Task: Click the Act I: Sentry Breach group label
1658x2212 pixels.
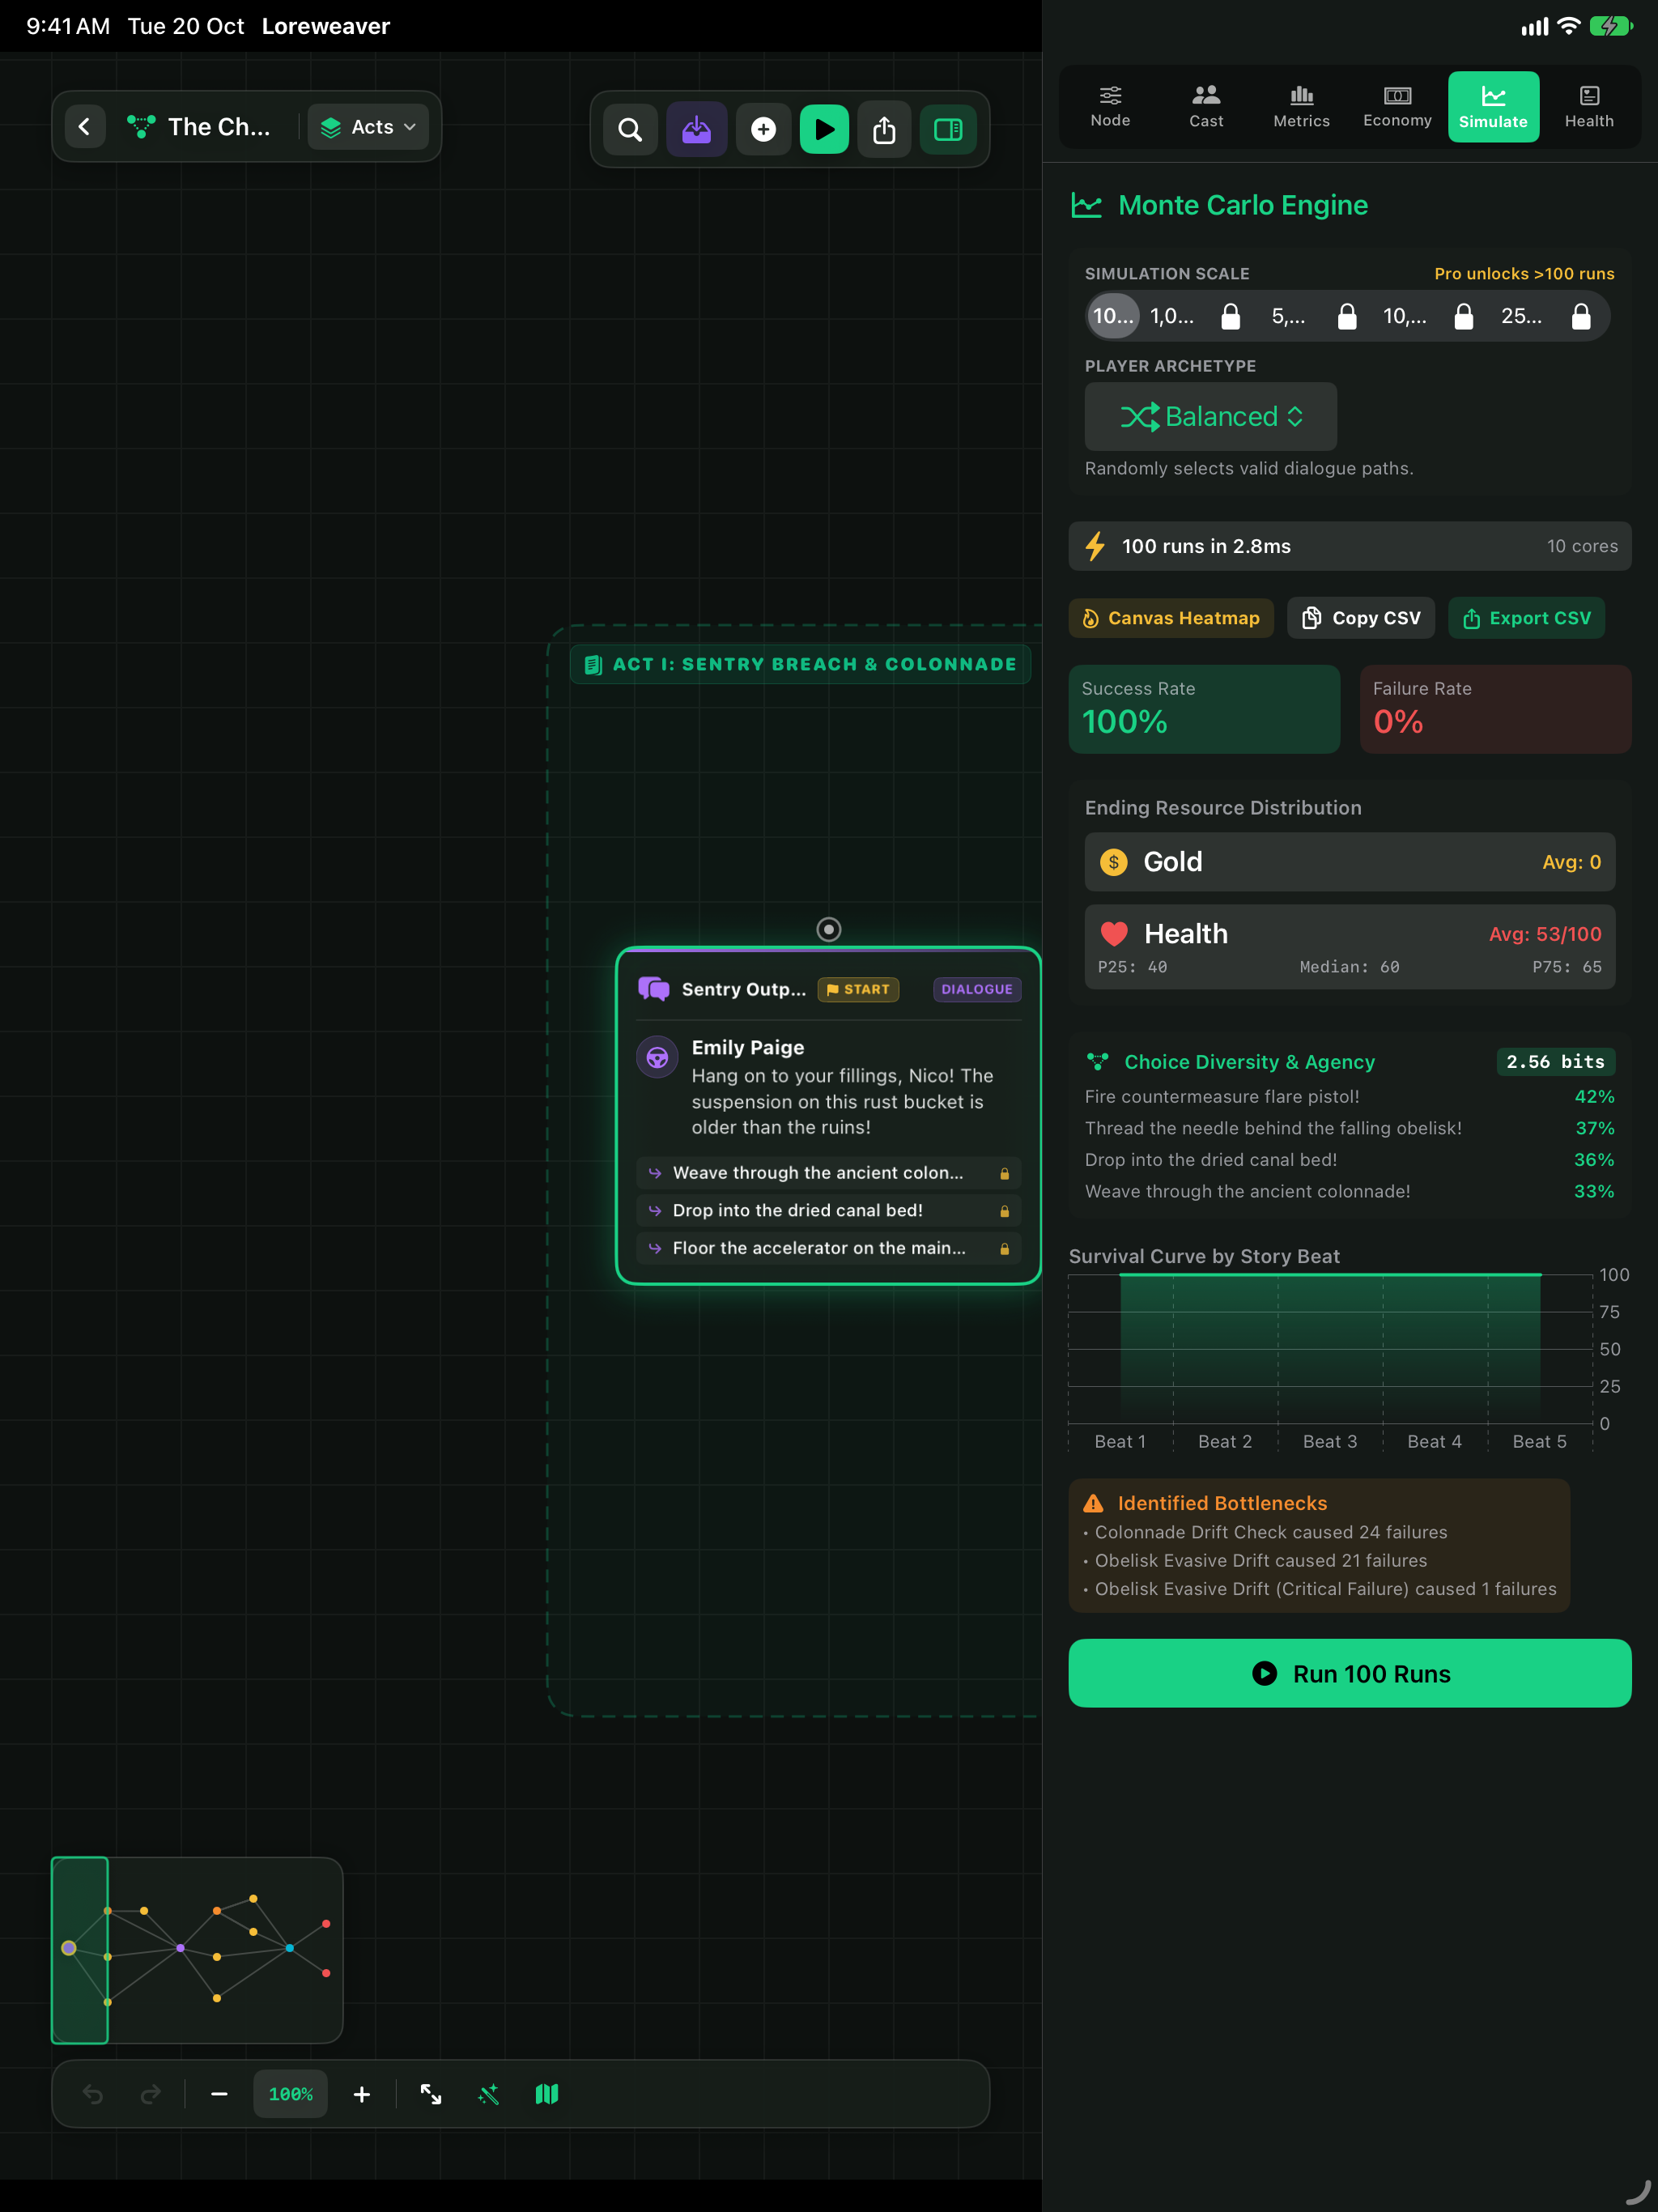Action: [x=800, y=664]
